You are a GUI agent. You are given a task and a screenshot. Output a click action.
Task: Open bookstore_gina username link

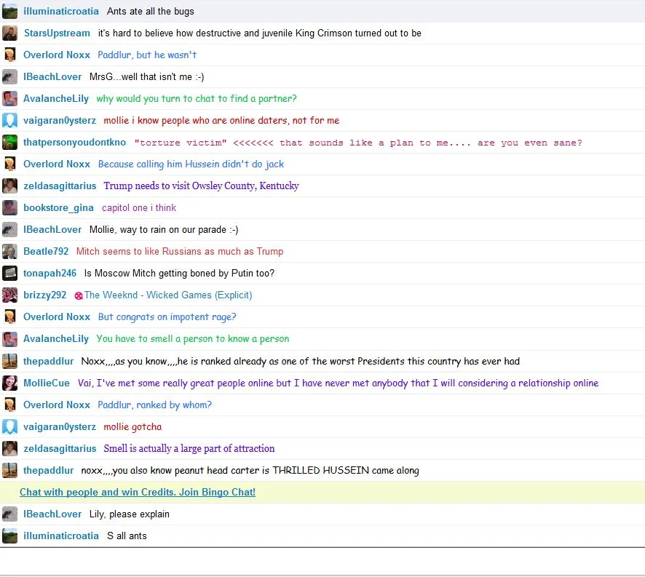[x=58, y=207]
